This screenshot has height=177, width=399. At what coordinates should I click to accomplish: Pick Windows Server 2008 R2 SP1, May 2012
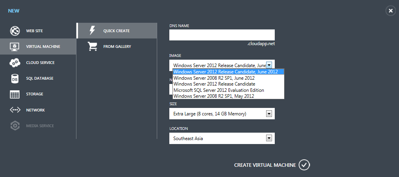click(x=228, y=96)
